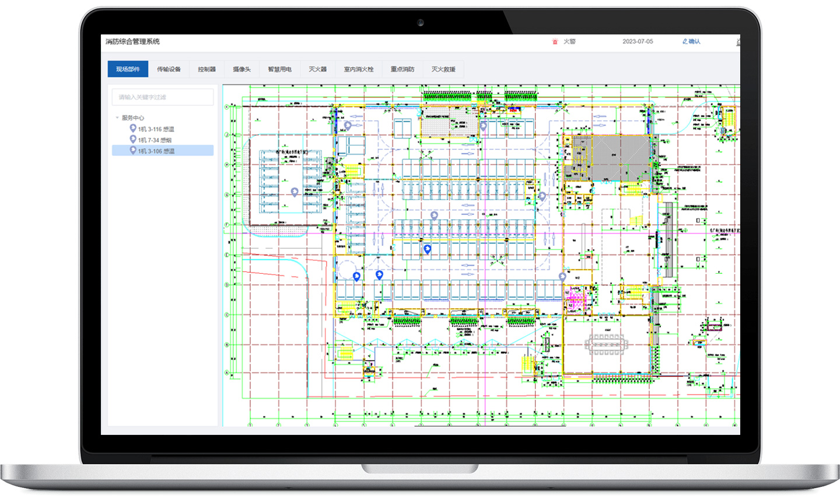Viewport: 840px width, 502px height.
Task: Switch to the 室内消火栓 tab
Action: click(x=358, y=69)
